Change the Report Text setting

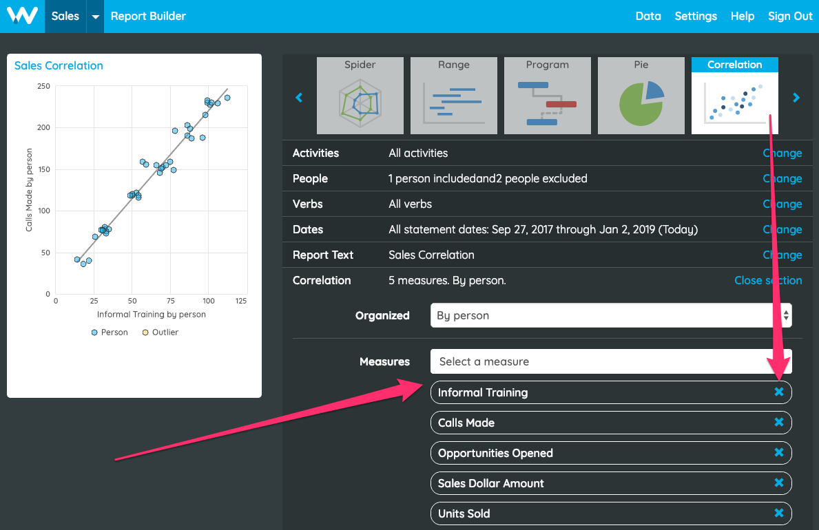782,255
